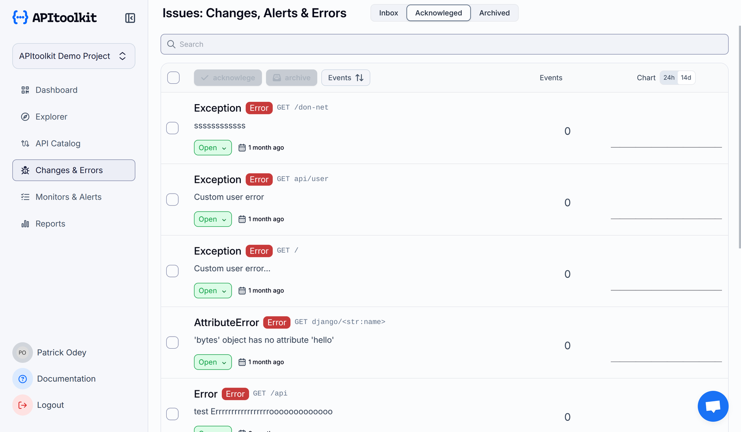
Task: Click the disabled acknowlege button
Action: pos(227,77)
